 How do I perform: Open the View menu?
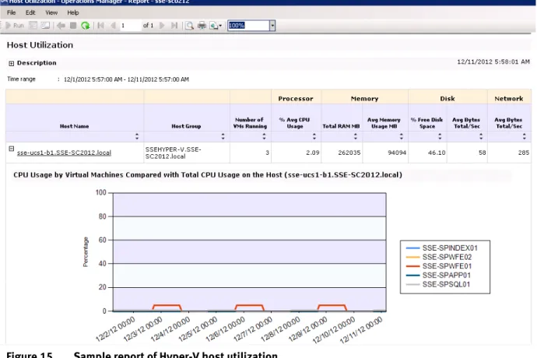point(51,12)
